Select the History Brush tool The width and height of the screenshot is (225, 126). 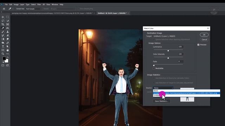point(3,35)
